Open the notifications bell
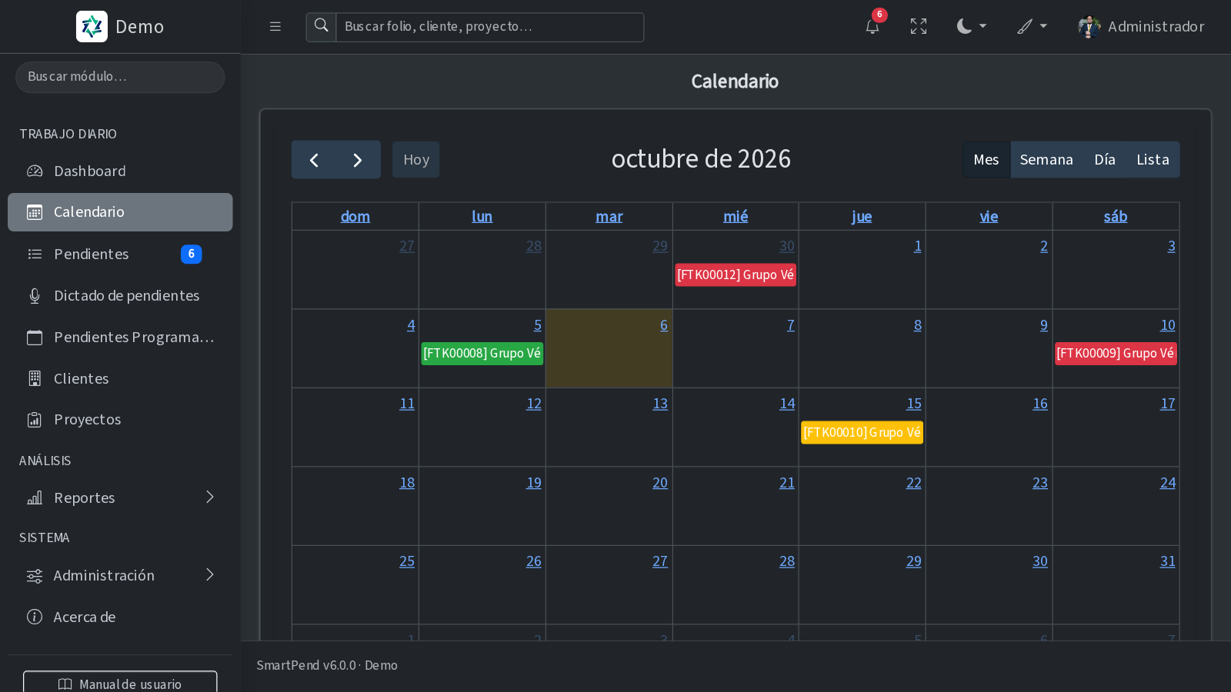The height and width of the screenshot is (692, 1231). pos(872,27)
